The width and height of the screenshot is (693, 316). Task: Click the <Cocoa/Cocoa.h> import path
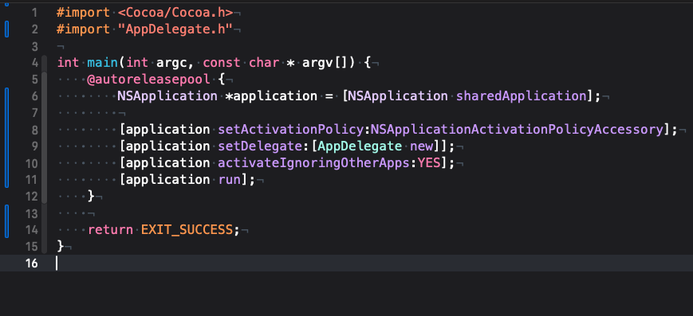[175, 13]
